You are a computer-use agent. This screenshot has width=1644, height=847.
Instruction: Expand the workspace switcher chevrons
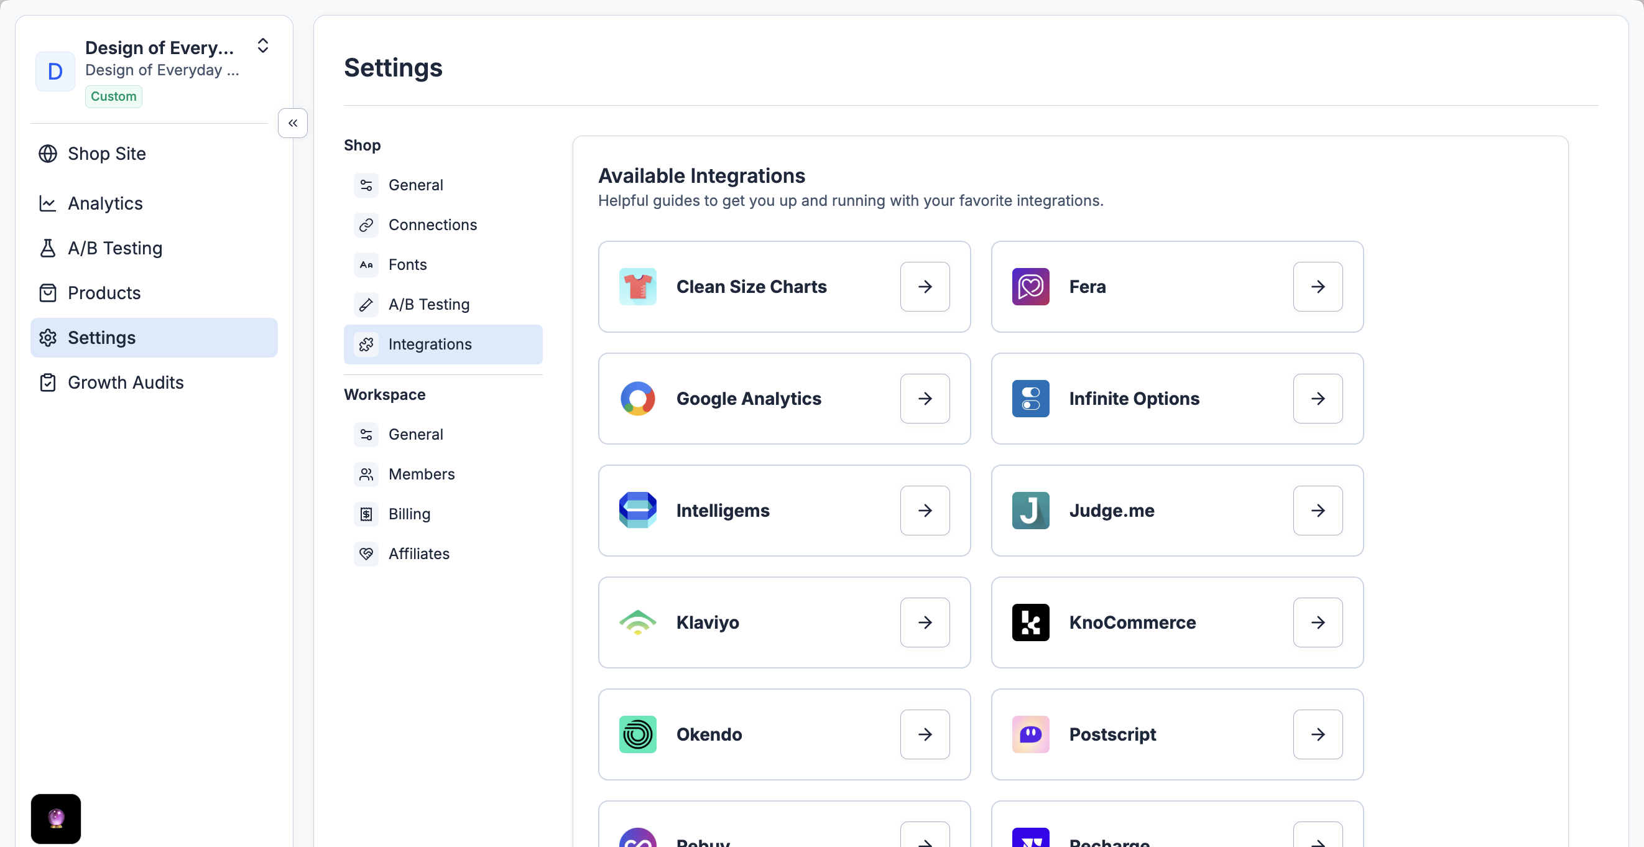click(262, 46)
